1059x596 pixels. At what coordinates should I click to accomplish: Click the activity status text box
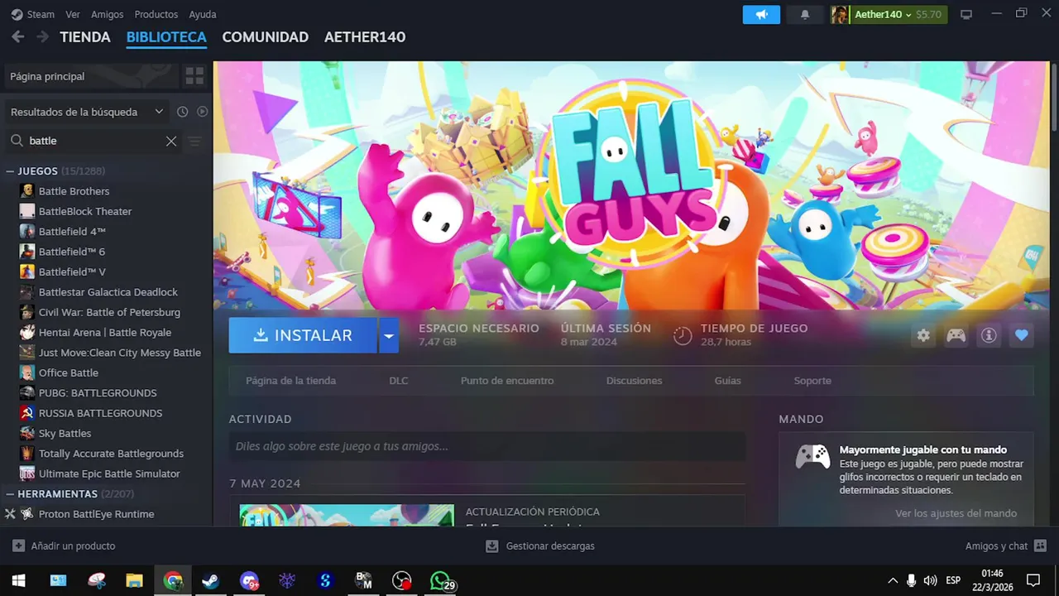tap(487, 446)
